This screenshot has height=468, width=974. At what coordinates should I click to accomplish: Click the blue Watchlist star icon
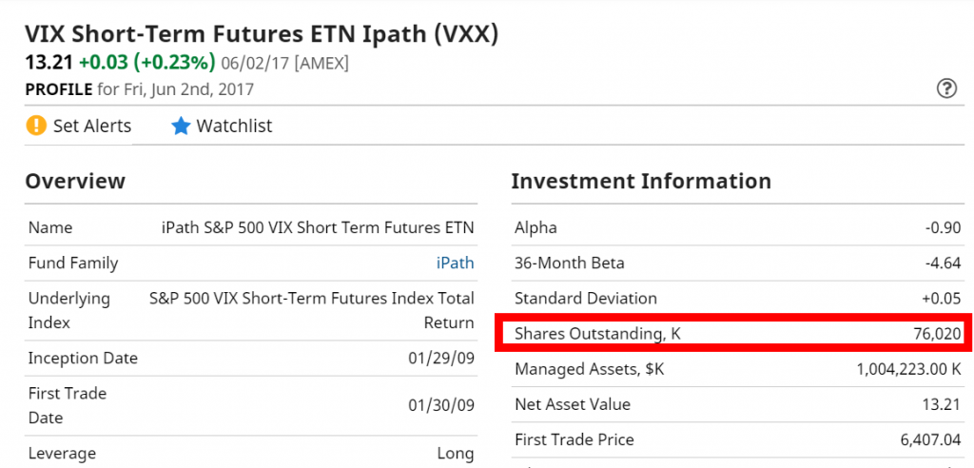tap(181, 127)
